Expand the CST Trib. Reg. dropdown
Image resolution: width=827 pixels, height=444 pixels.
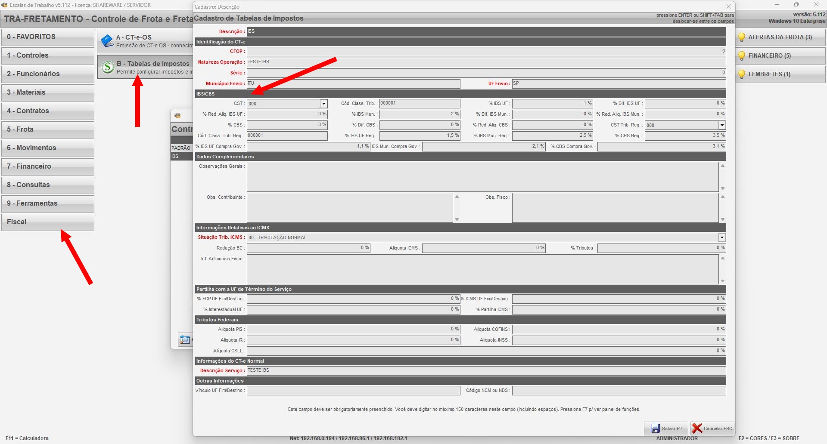click(x=722, y=125)
